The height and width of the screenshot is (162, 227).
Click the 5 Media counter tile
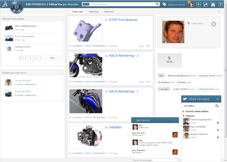pyautogui.click(x=169, y=60)
